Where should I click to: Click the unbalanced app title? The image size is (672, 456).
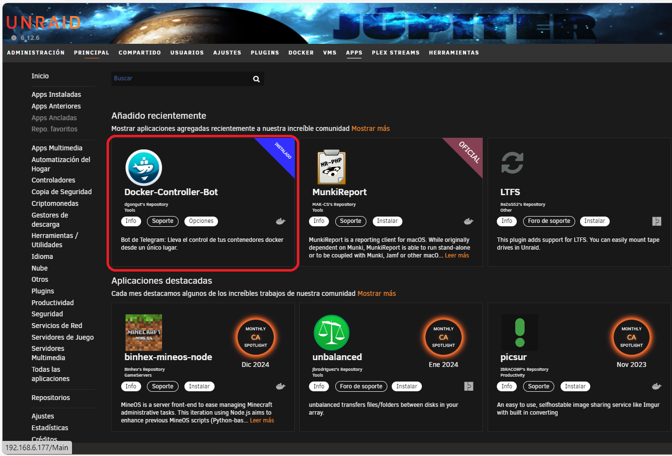(x=337, y=357)
